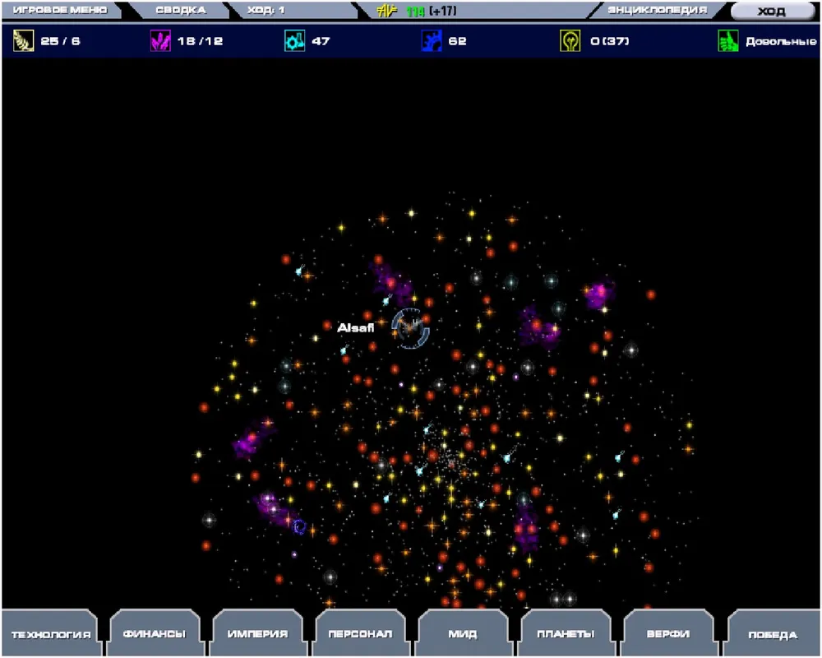Open the Технология panel
Screen dimensions: 822x658
coord(51,634)
